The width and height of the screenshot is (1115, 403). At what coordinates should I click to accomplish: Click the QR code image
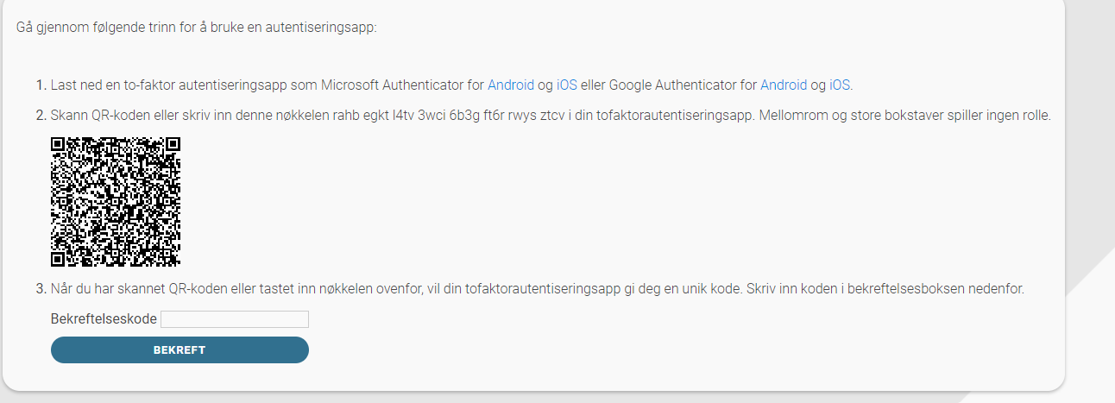[x=116, y=202]
